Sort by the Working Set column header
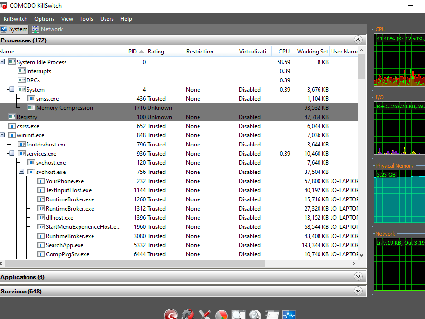This screenshot has height=319, width=425. click(310, 52)
